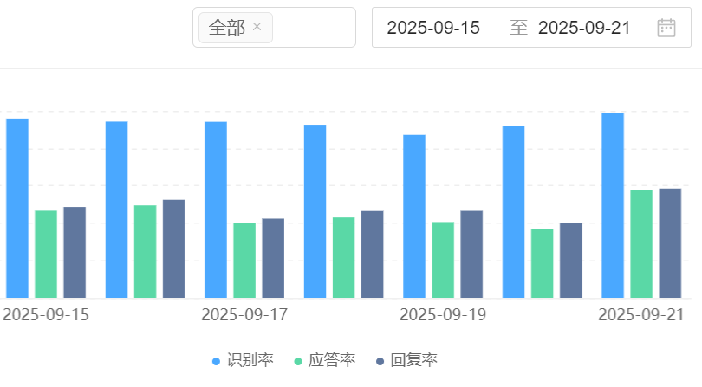Click the 至 separator in date range
702x387 pixels.
tap(518, 28)
